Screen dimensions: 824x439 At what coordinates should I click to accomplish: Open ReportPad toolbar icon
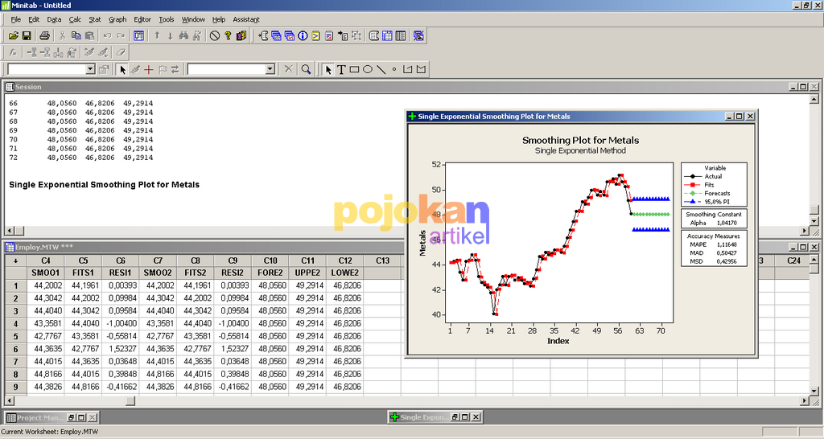[329, 35]
